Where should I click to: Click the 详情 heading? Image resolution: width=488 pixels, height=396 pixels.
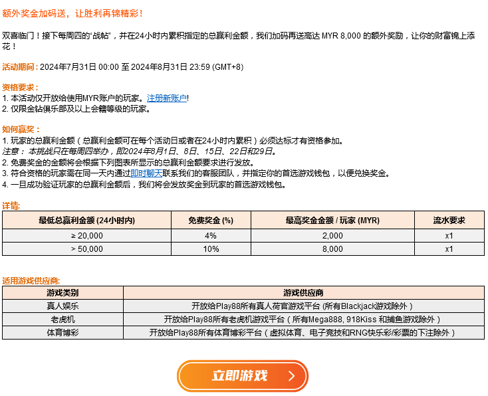[11, 205]
